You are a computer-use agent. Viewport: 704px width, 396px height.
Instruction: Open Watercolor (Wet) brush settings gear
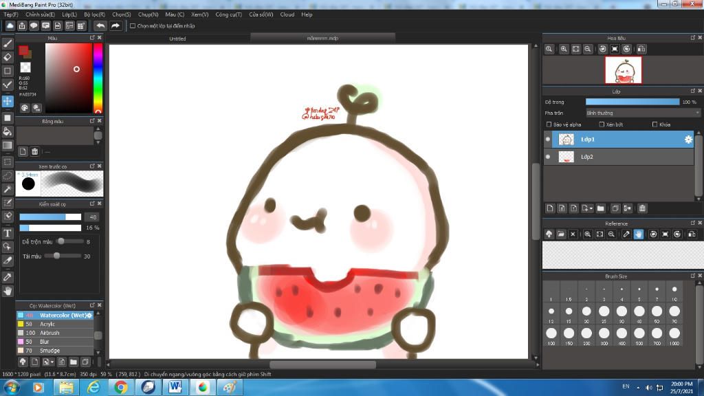[x=89, y=315]
